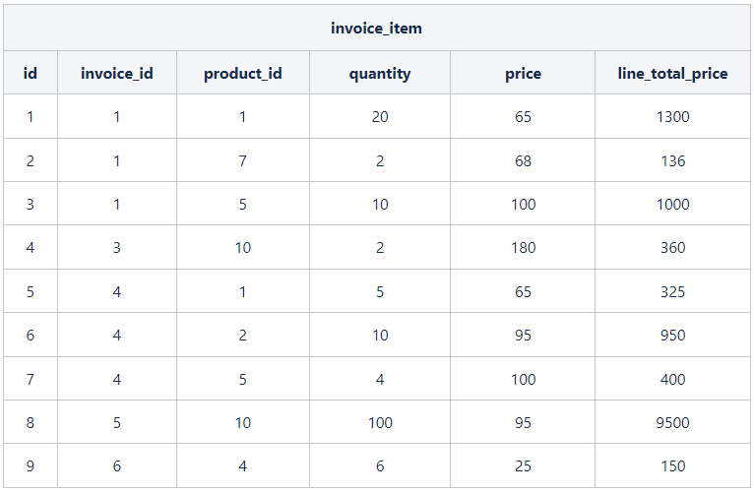Select the line total cell 1300
The image size is (754, 493).
tap(672, 117)
